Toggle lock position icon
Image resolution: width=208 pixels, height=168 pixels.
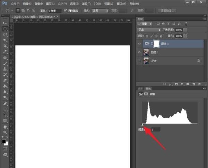tap(156, 36)
